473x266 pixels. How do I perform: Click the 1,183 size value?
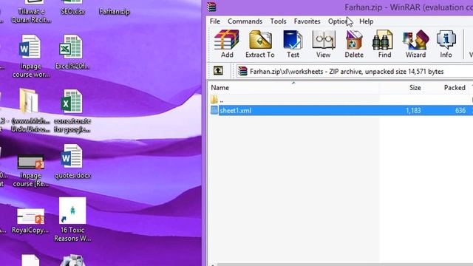point(413,111)
